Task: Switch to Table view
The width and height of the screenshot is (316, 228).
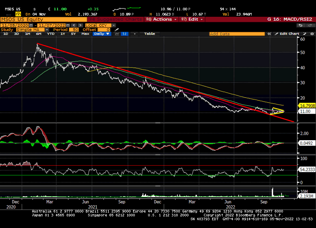Action: click(x=149, y=34)
